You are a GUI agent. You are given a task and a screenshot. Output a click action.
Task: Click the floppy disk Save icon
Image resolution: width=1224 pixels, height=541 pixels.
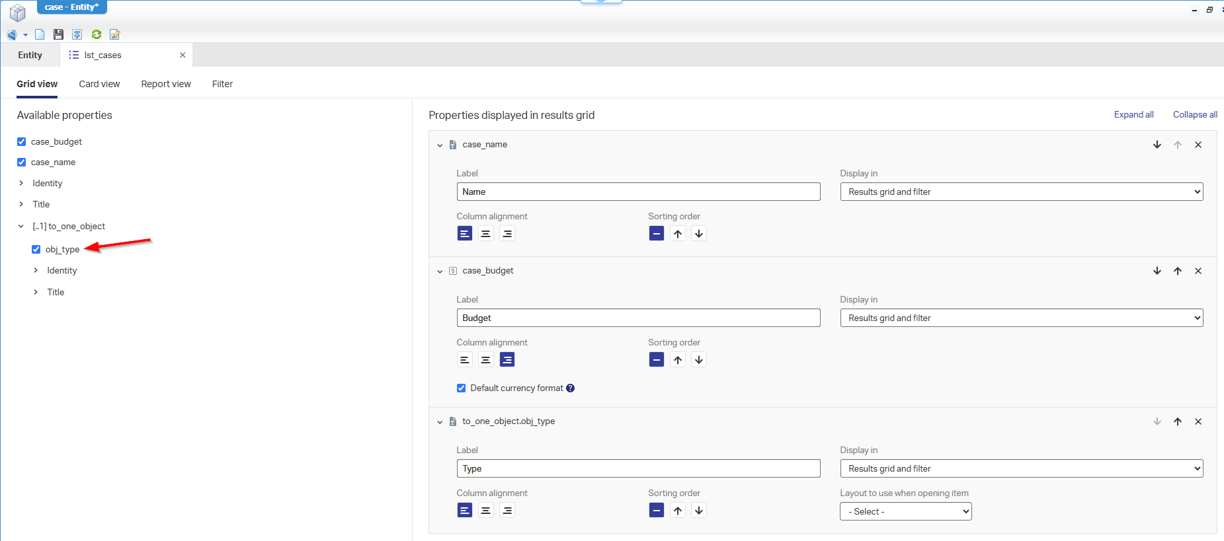click(x=58, y=34)
